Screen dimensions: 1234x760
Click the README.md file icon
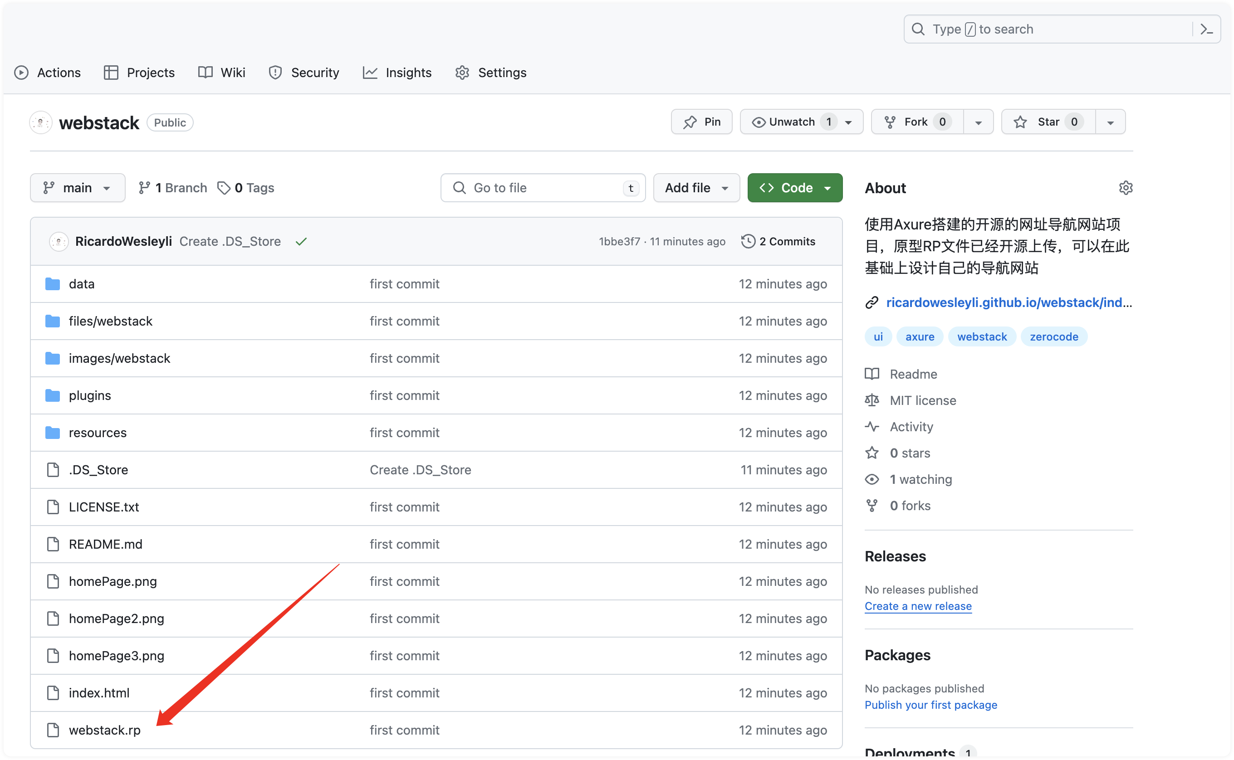[53, 544]
